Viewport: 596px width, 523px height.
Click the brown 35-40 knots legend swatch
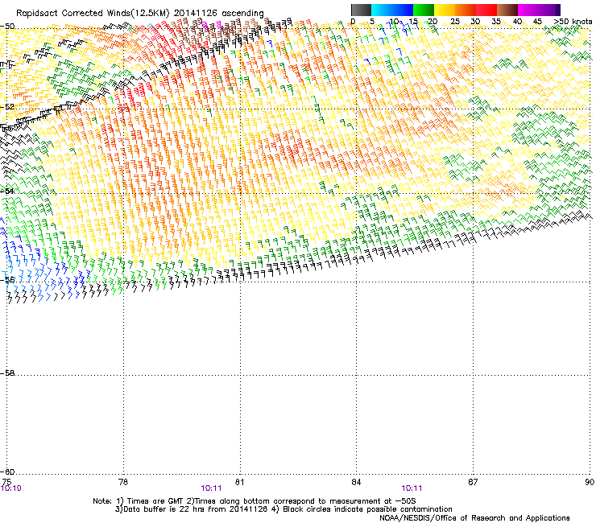(507, 10)
